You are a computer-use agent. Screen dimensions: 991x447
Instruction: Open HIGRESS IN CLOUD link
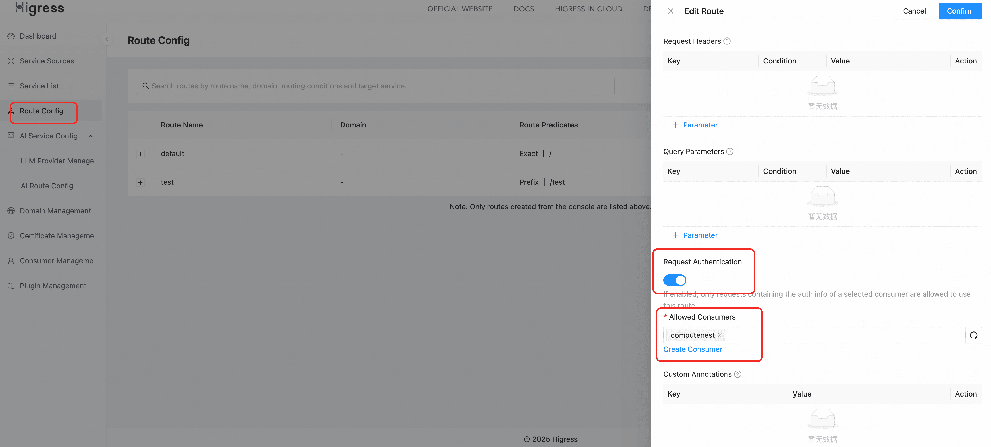[588, 9]
